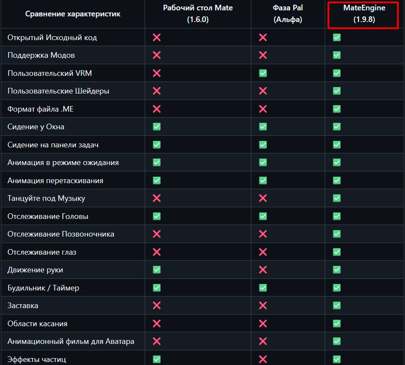Click the Анимация перетаскивания row label
Image resolution: width=405 pixels, height=365 pixels.
click(x=55, y=181)
